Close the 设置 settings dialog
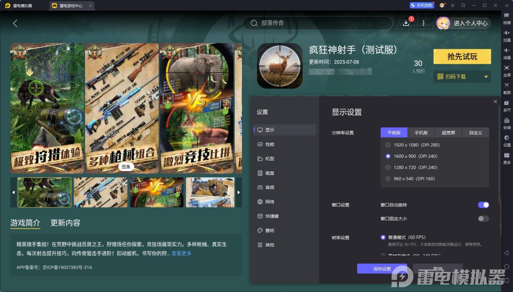This screenshot has height=292, width=513. tap(495, 102)
